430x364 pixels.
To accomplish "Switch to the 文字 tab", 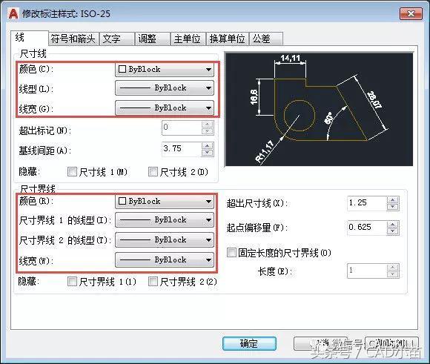I will [116, 39].
